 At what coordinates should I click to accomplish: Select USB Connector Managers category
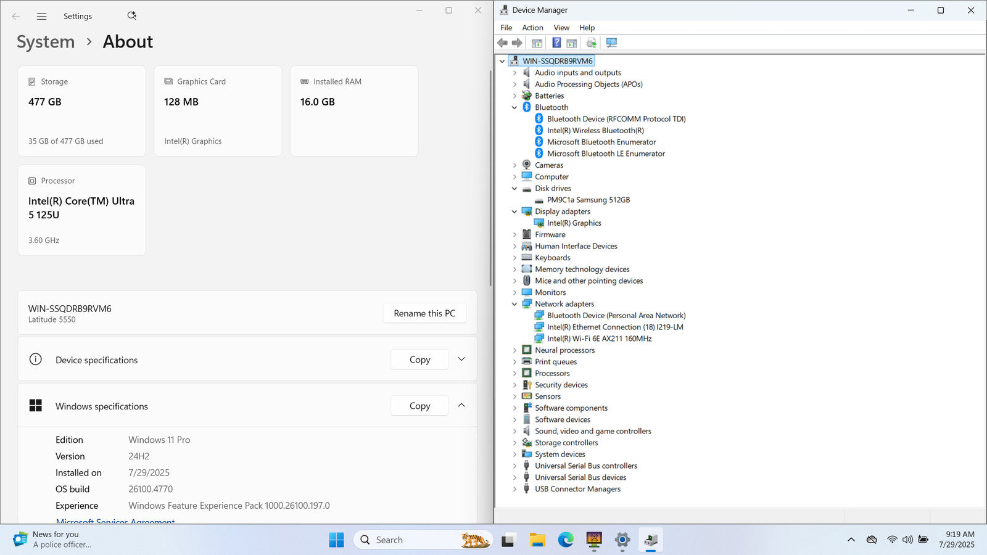pos(577,489)
